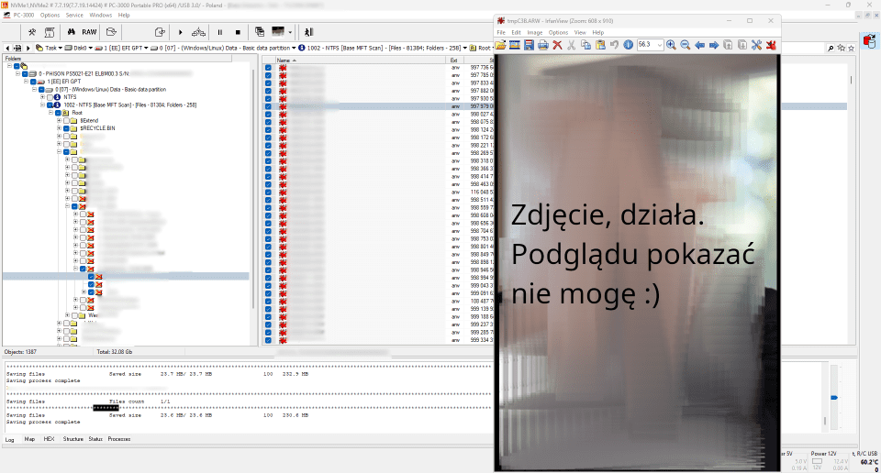Delete file using IrfanView red X icon
This screenshot has width=881, height=473.
pos(557,45)
